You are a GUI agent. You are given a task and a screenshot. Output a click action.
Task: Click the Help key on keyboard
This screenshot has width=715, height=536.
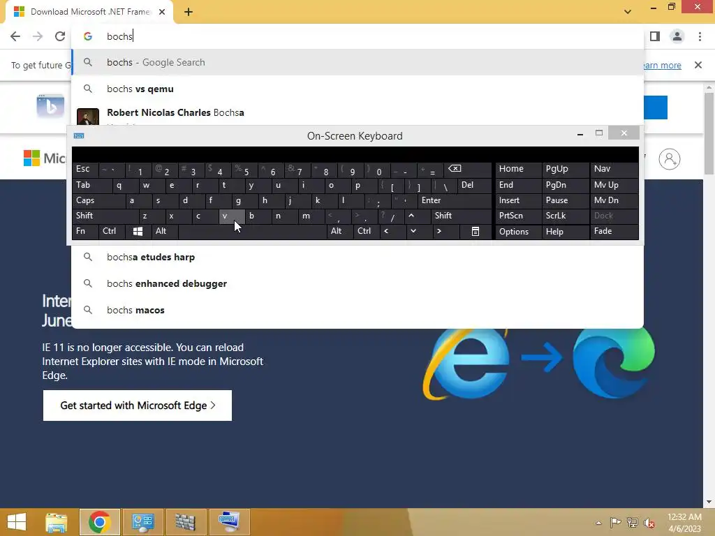pyautogui.click(x=566, y=232)
